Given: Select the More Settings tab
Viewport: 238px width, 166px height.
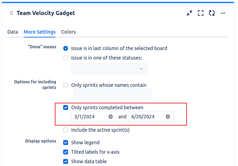Looking at the screenshot, I should [40, 32].
